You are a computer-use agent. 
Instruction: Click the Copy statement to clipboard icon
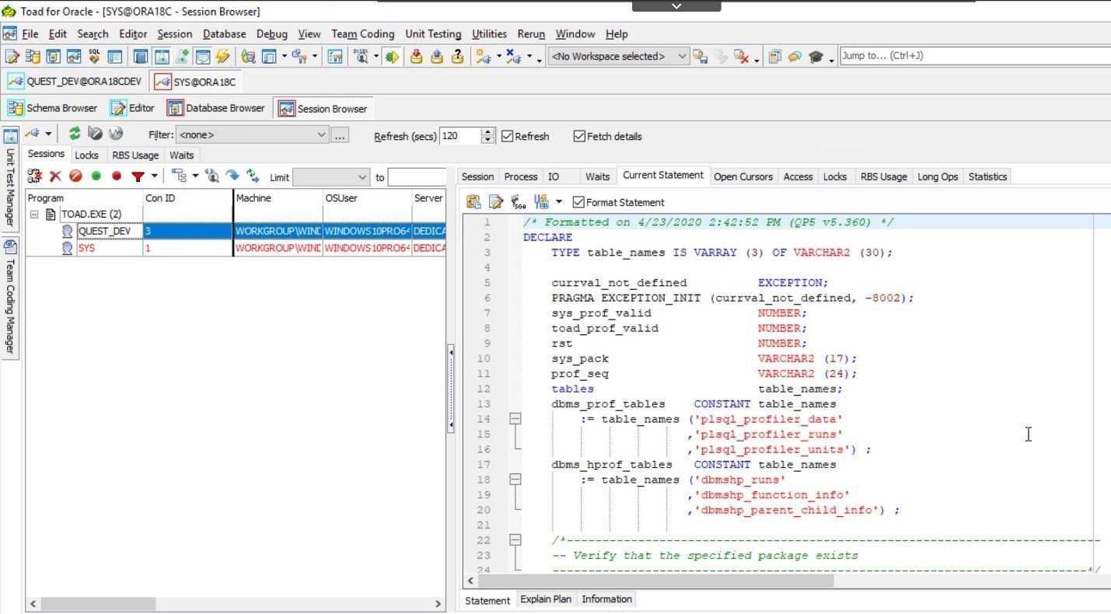click(x=473, y=202)
